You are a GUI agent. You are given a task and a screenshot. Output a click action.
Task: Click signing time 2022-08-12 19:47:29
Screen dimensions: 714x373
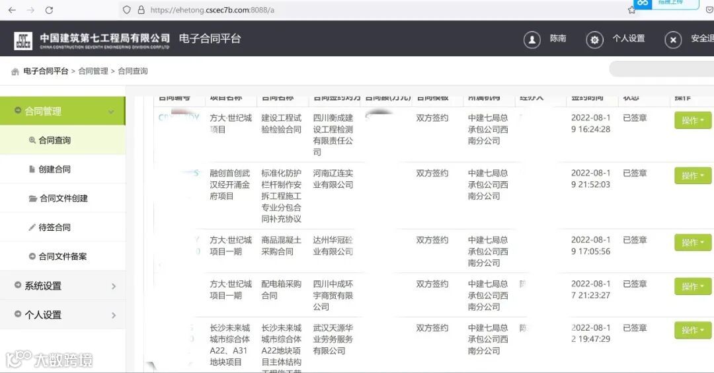(x=590, y=333)
